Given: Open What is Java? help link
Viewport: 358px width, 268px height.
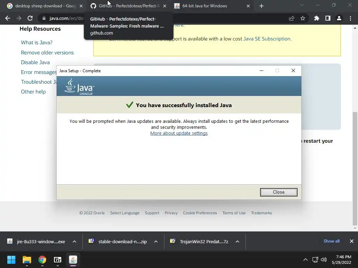Looking at the screenshot, I should 36,43.
